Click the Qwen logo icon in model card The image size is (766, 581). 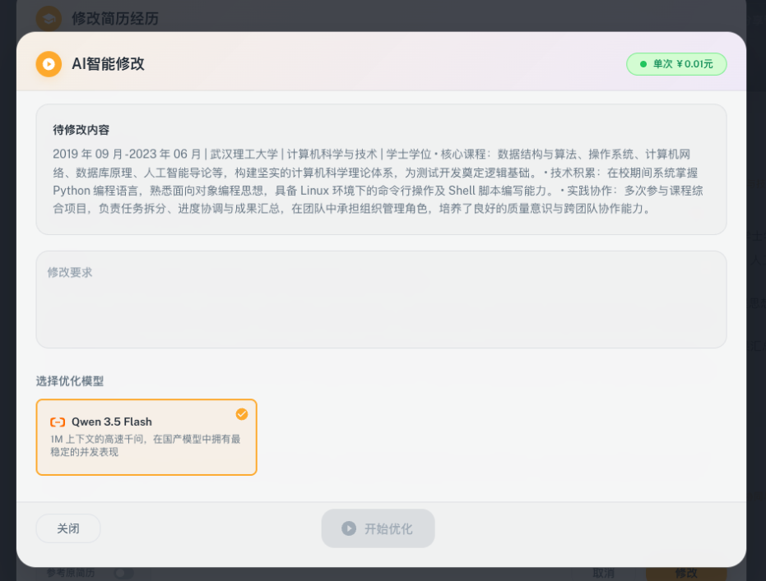pyautogui.click(x=58, y=422)
